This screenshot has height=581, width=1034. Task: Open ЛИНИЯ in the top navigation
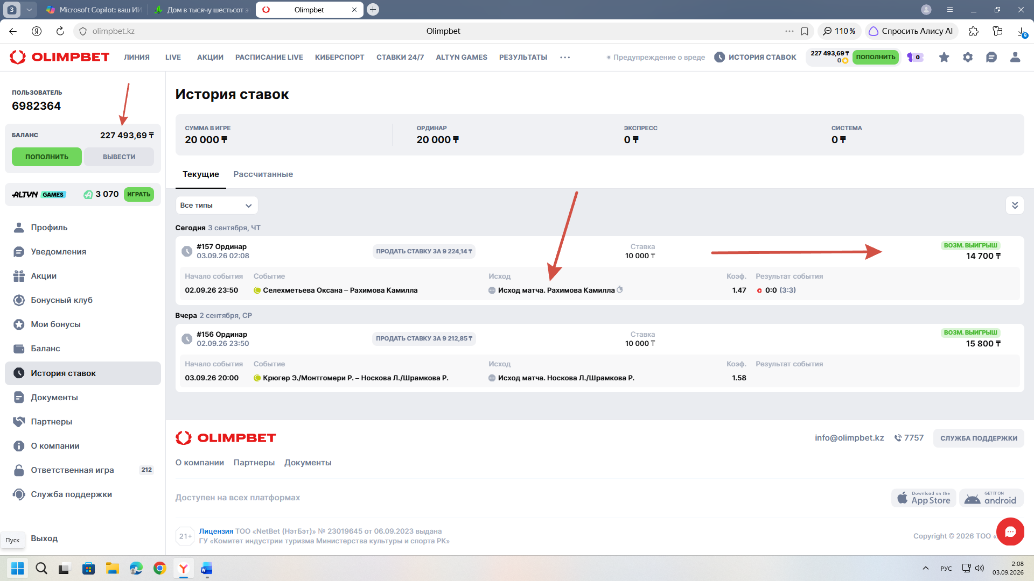137,58
